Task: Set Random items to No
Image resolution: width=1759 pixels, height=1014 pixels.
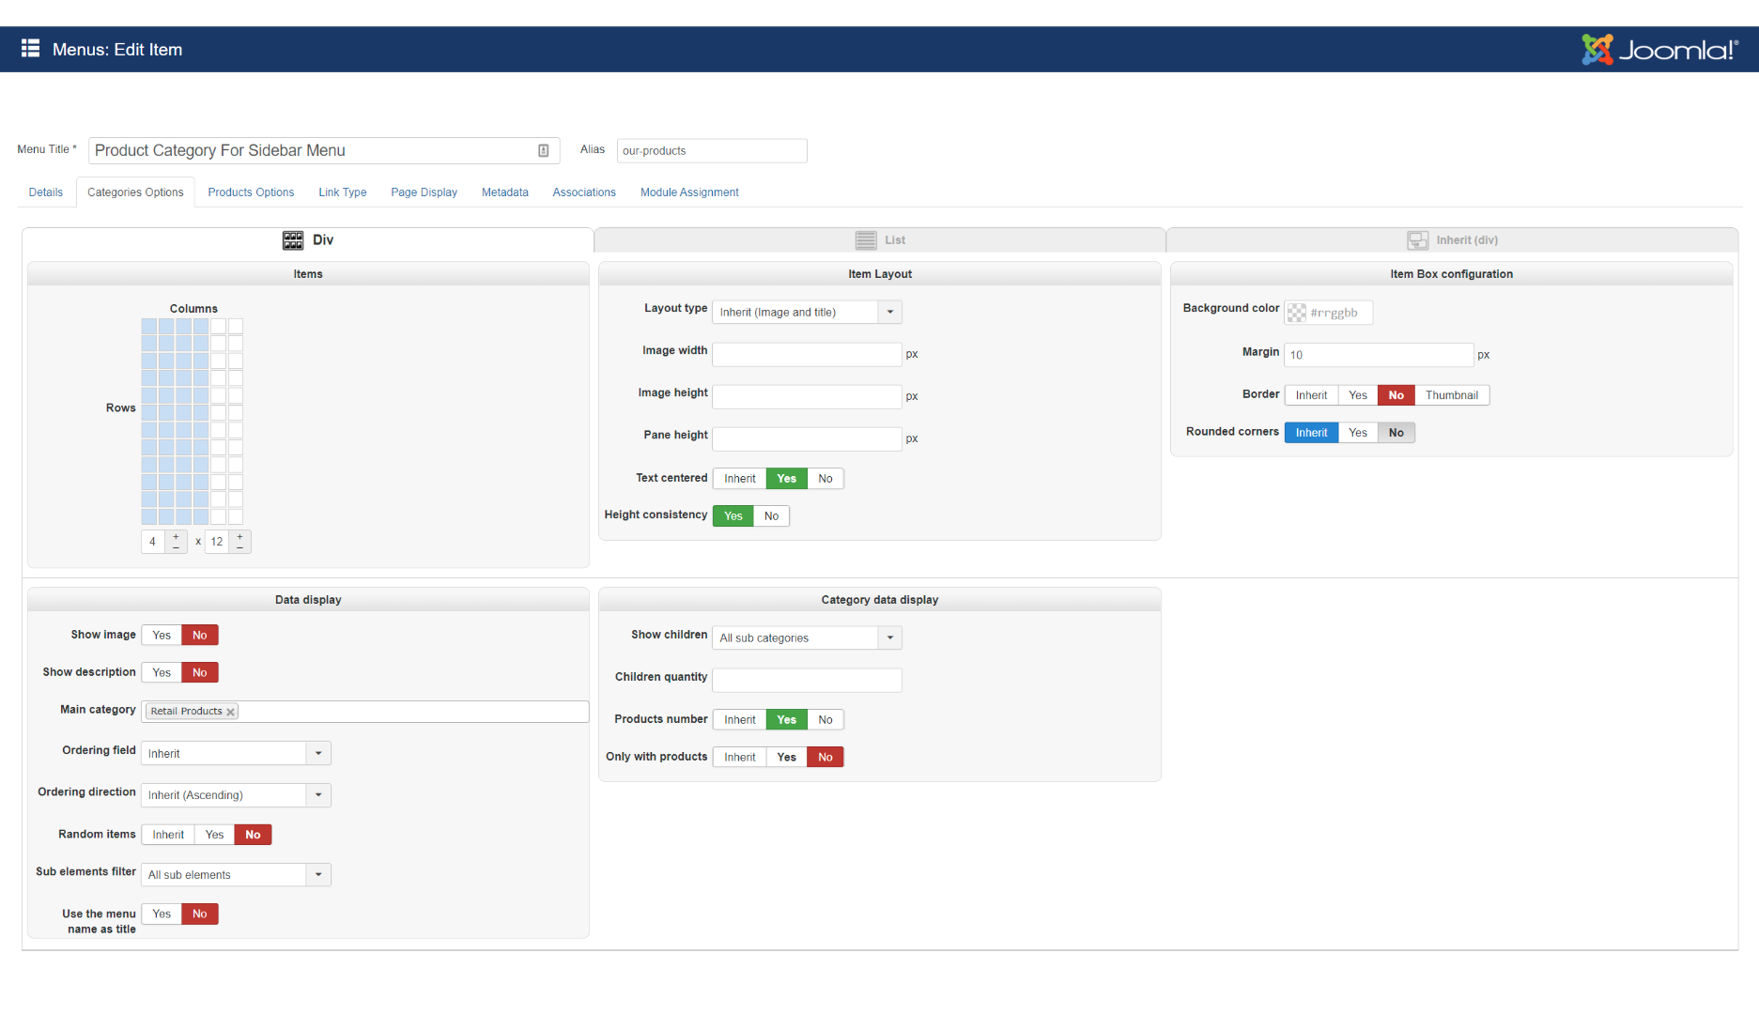Action: pos(253,835)
